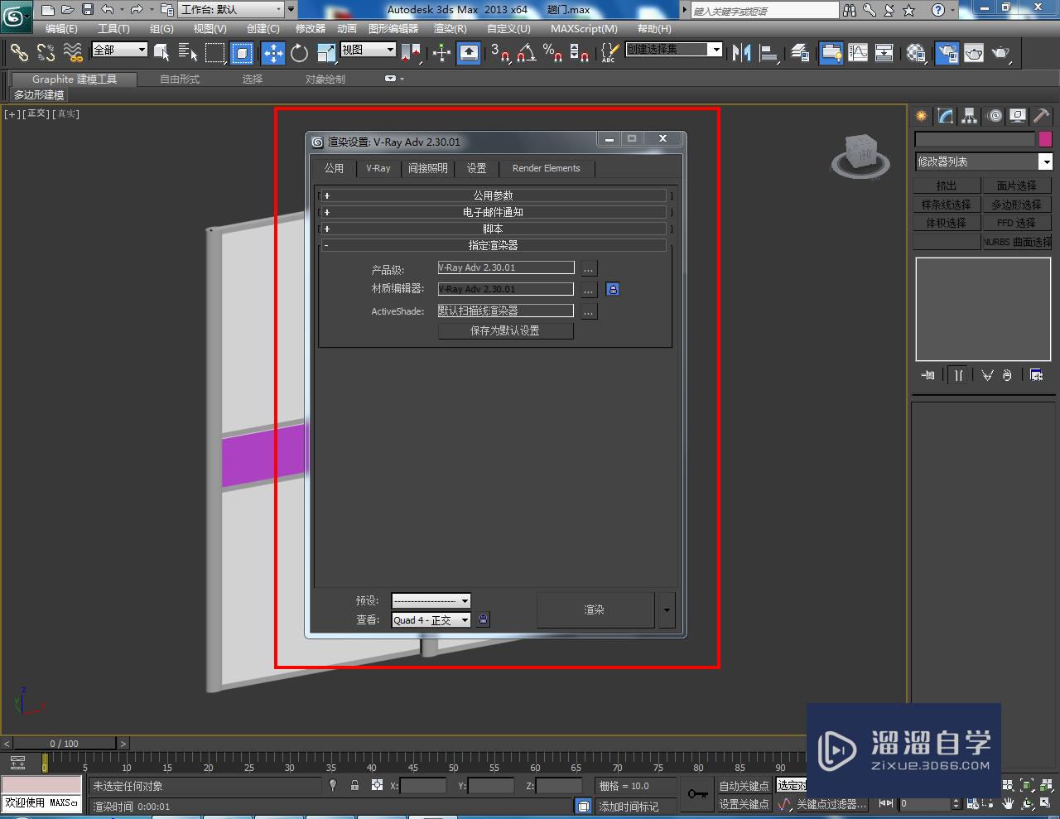Open the Layer Manager icon

tap(799, 53)
